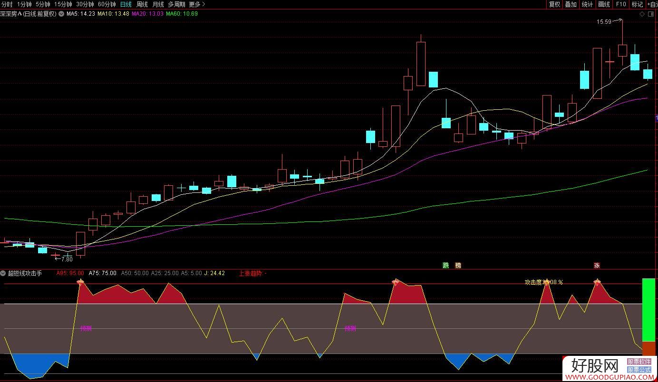Click the 标记 mark button
The height and width of the screenshot is (382, 658).
pos(637,4)
